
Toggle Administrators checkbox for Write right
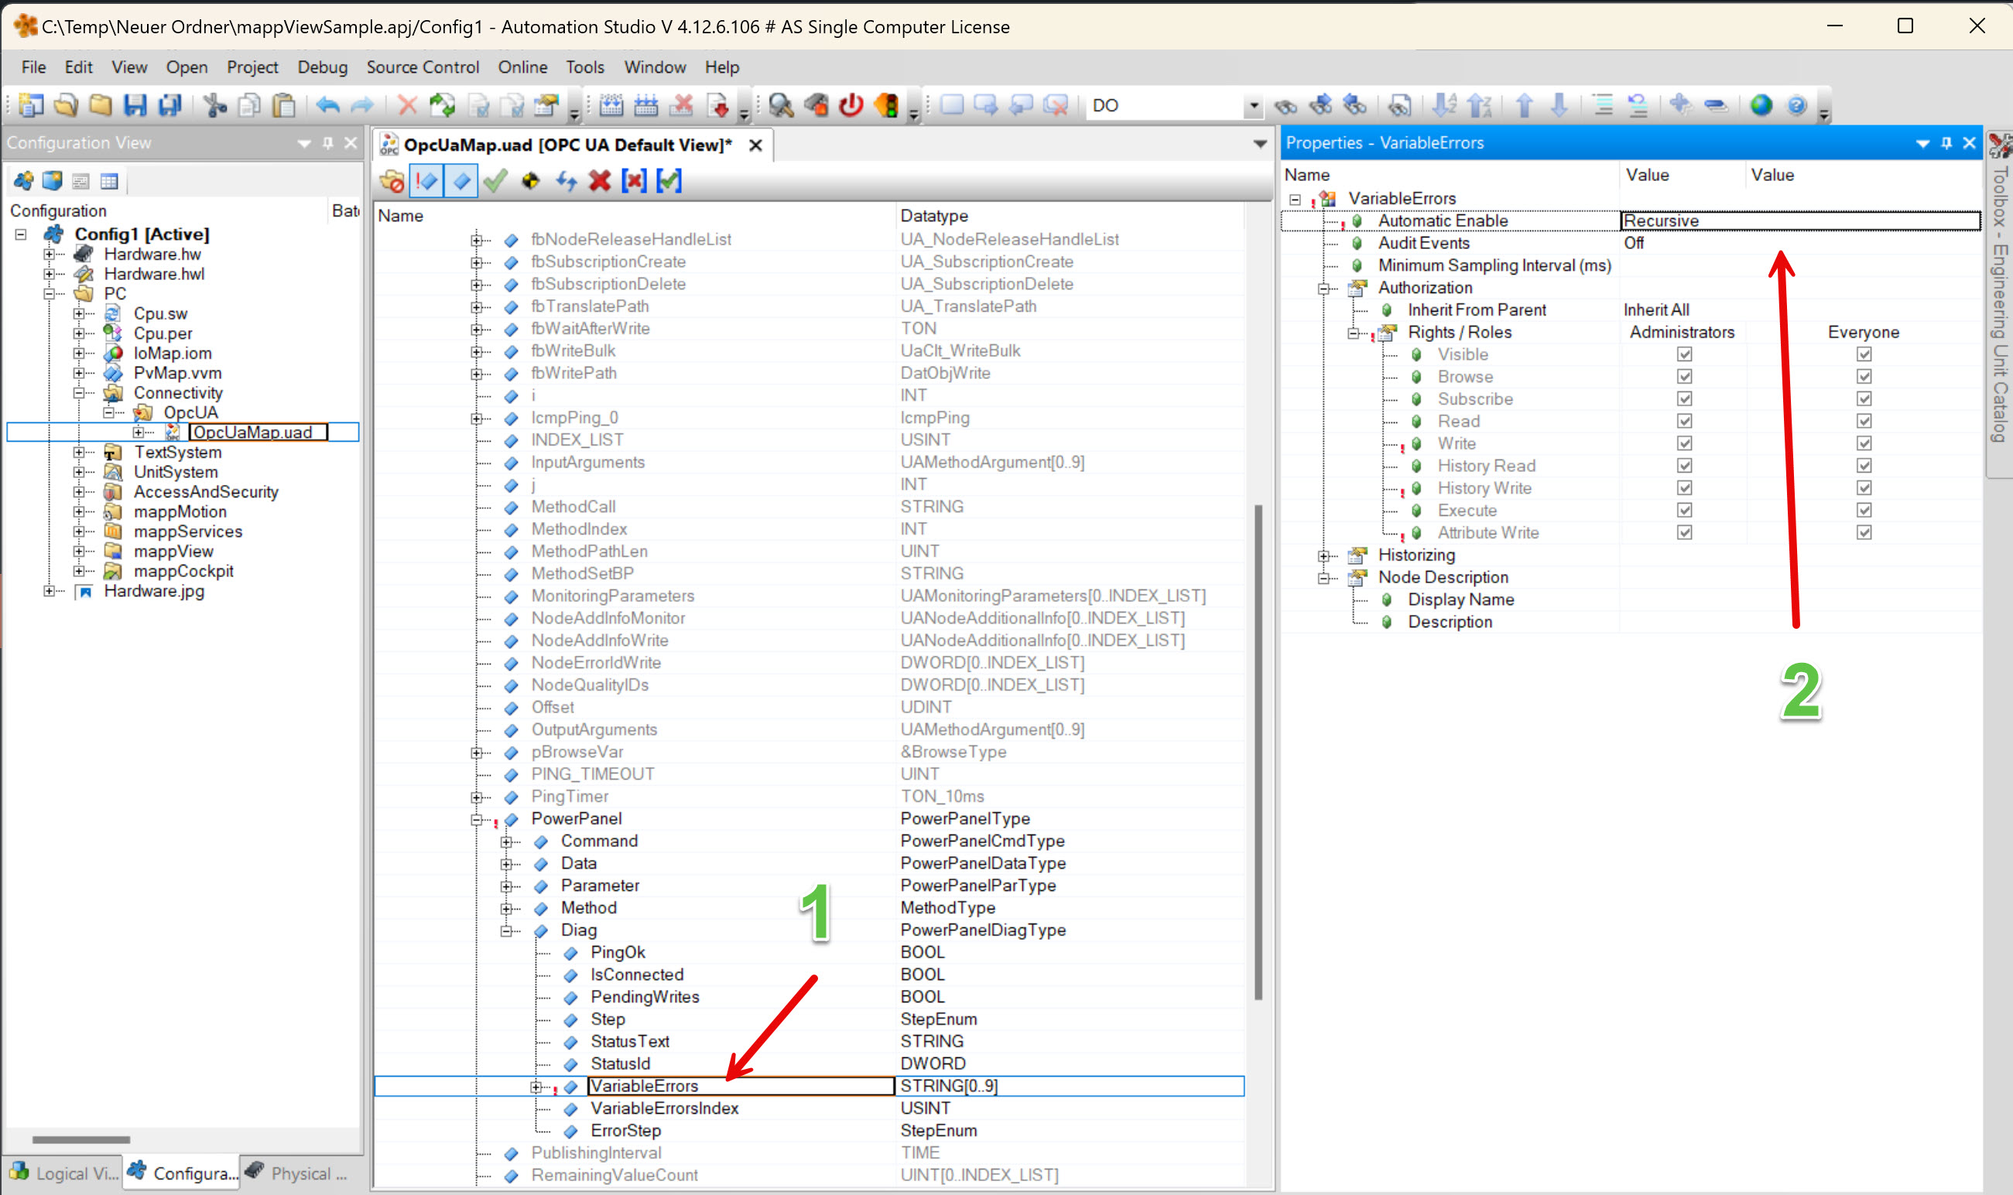tap(1684, 444)
